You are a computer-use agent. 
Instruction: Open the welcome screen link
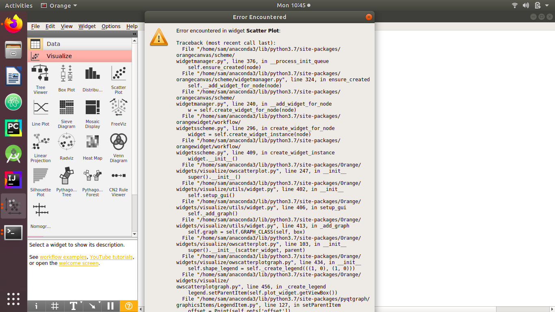click(78, 263)
